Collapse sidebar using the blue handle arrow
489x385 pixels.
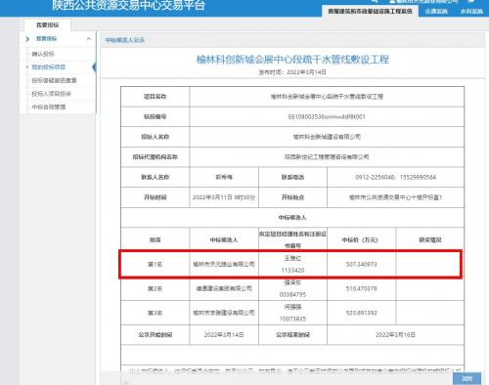point(94,67)
